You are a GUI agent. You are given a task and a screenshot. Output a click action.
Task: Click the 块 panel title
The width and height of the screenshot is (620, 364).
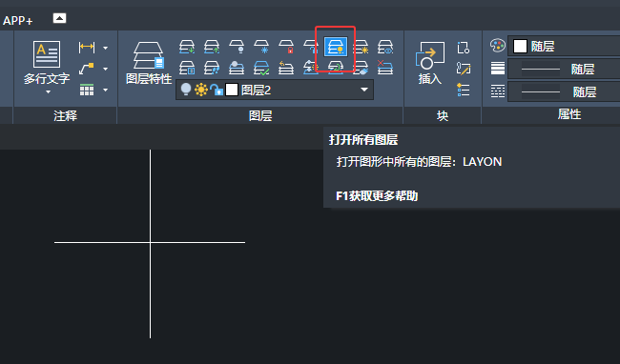coord(443,115)
